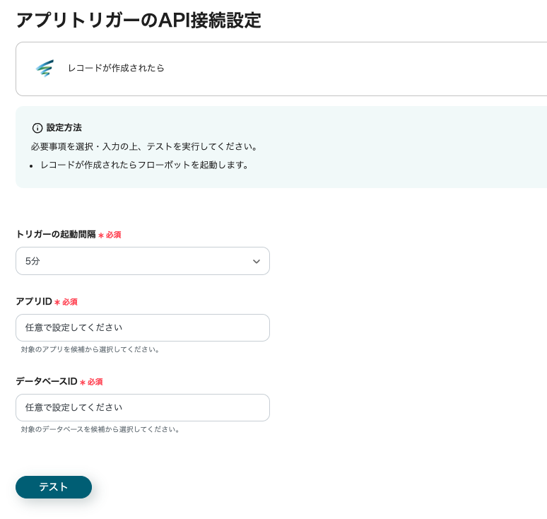The image size is (547, 519).
Task: Click the chevron arrow on the 5分 selector
Action: [257, 262]
